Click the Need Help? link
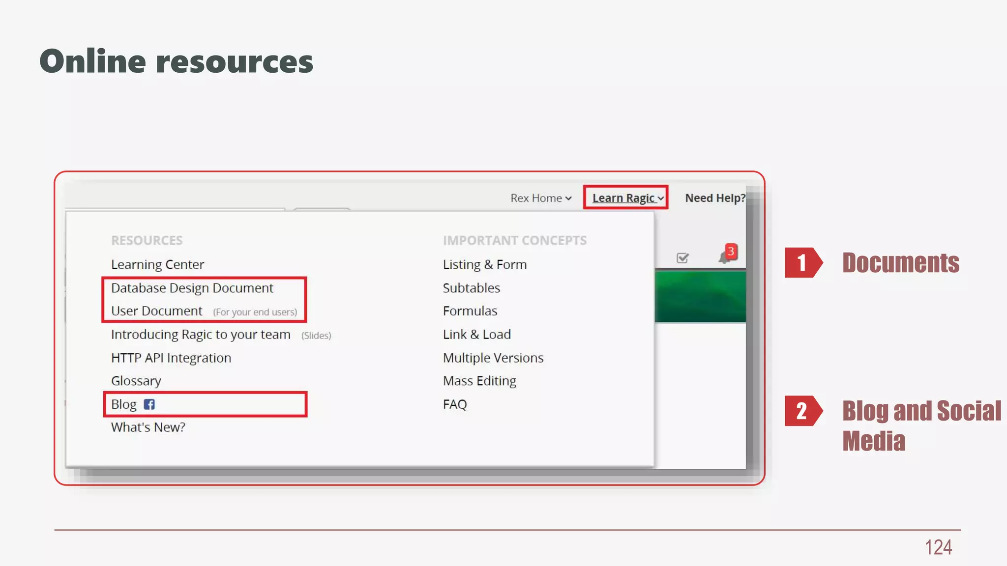This screenshot has width=1007, height=566. pyautogui.click(x=715, y=198)
